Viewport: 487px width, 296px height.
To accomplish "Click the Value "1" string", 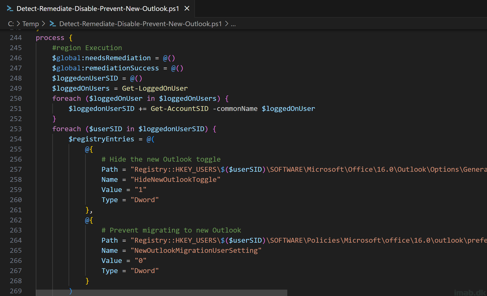I will [x=140, y=190].
